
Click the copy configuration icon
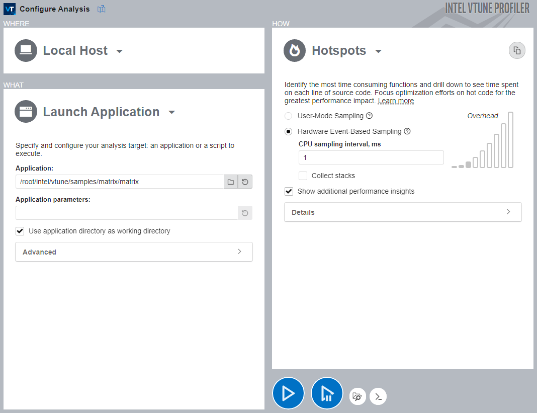[517, 51]
